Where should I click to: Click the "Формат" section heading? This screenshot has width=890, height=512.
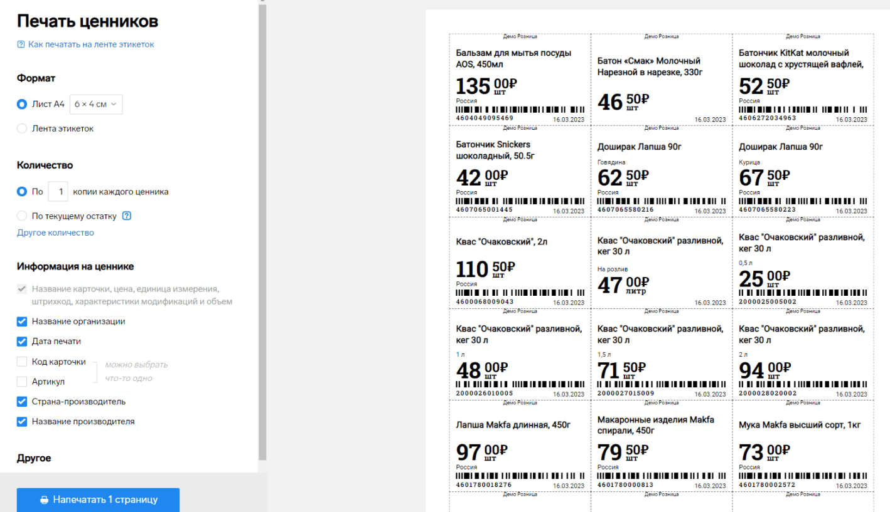36,78
